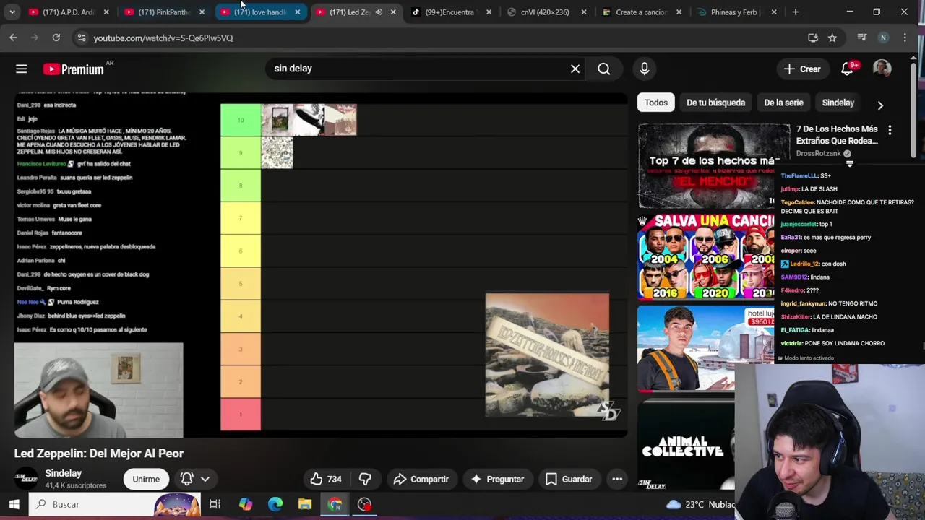
Task: Run search with the magnifier button
Action: 604,69
